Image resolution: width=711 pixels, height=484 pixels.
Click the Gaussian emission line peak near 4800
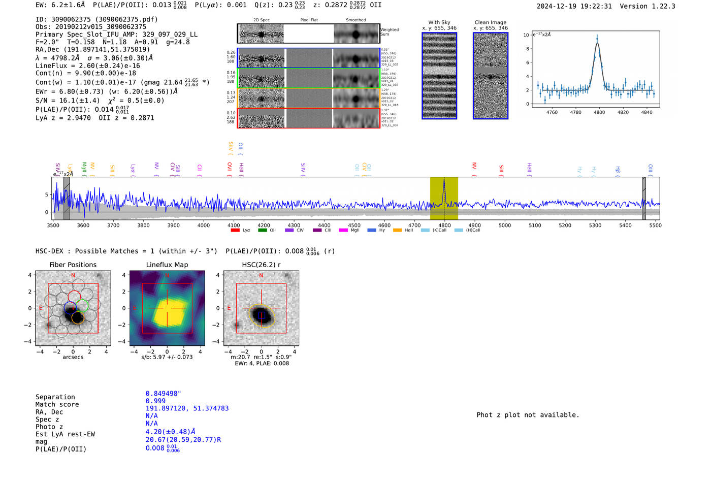597,43
